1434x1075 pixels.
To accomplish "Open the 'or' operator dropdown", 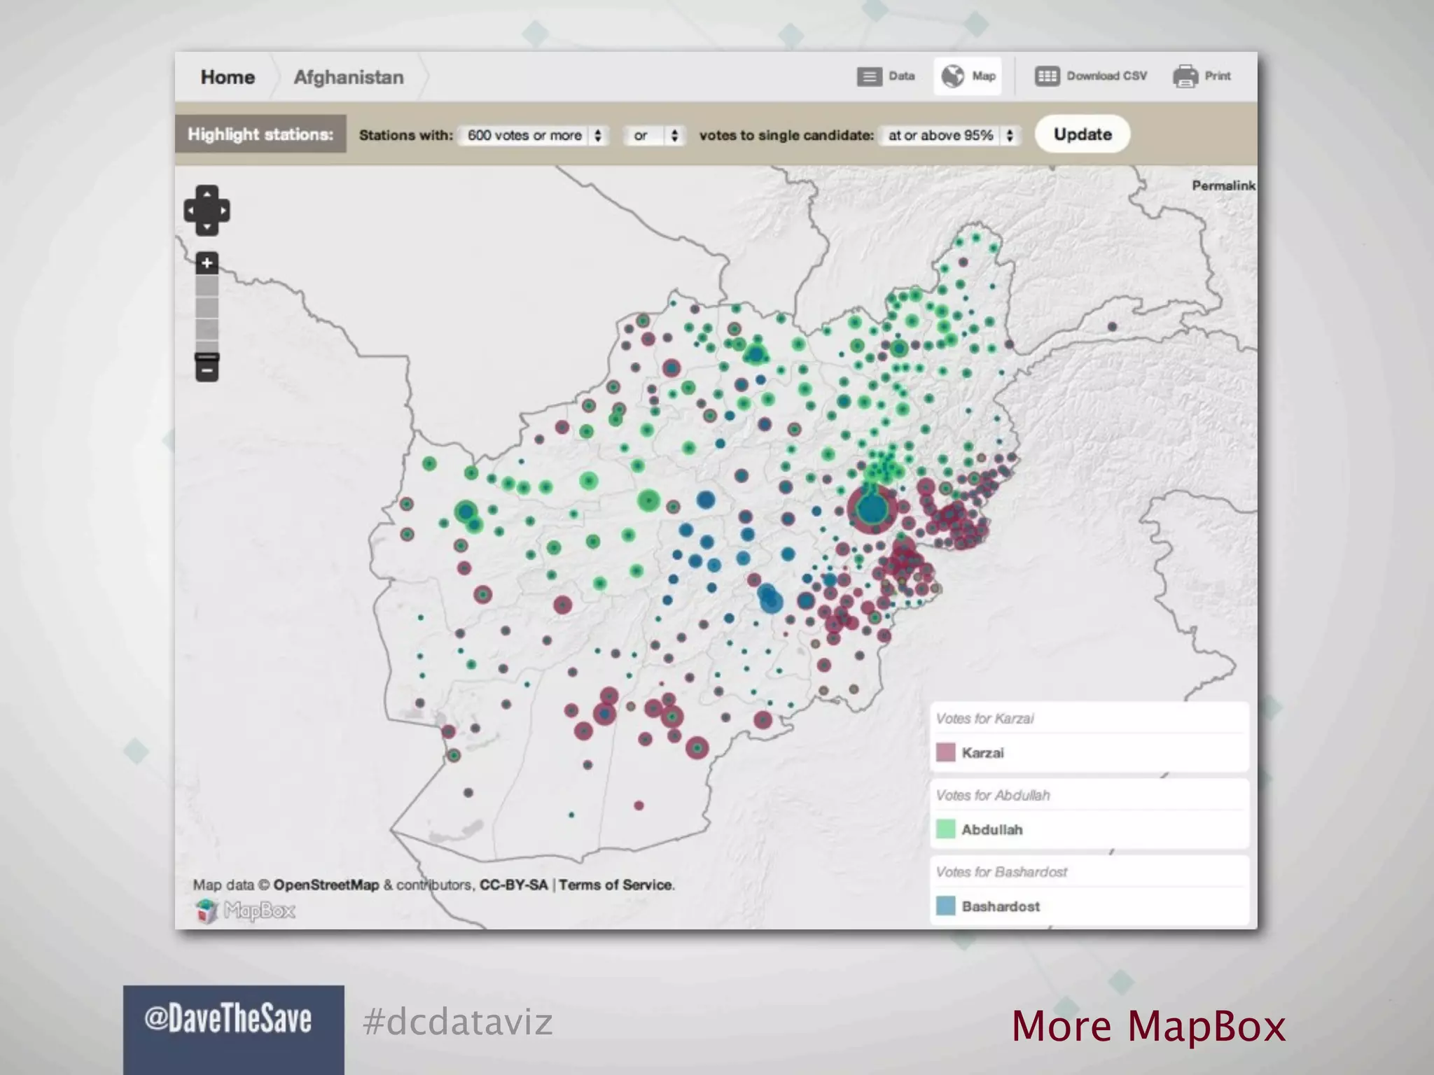I will tap(655, 135).
